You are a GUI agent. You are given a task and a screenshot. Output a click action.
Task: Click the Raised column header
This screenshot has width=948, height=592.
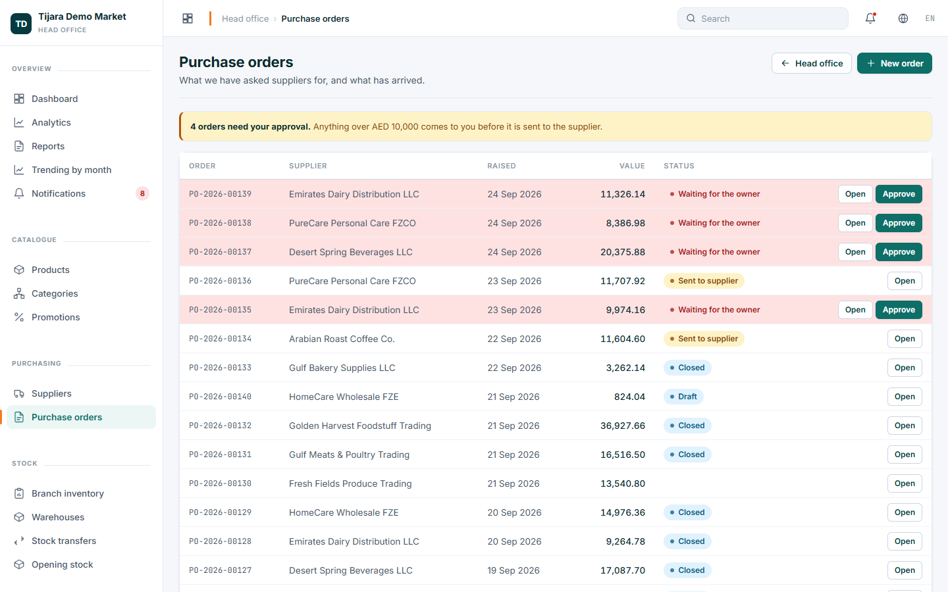502,166
